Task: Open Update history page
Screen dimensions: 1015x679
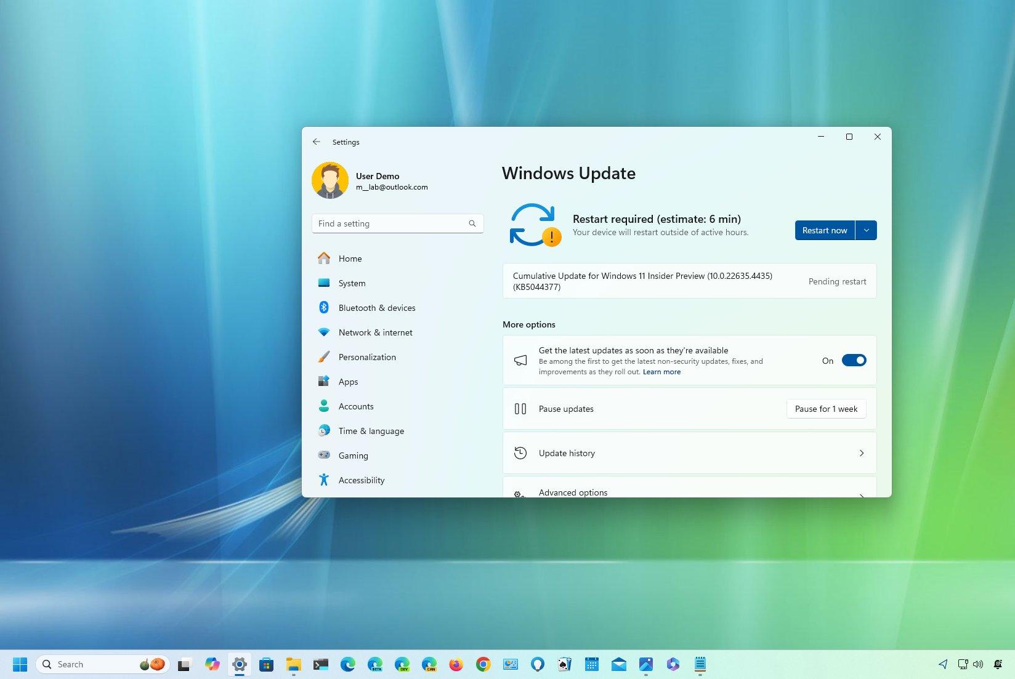Action: pyautogui.click(x=690, y=453)
